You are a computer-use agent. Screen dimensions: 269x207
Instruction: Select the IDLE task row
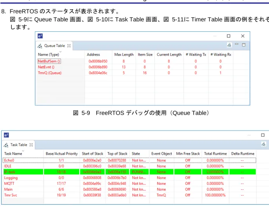[129, 166]
